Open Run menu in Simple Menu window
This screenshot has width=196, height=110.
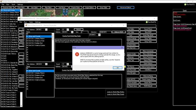(8, 5)
